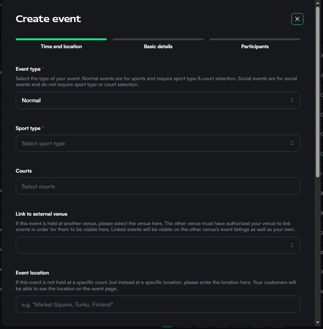Screen dimensions: 323x329
Task: Click the vertical scrollbar thumb
Action: click(317, 91)
